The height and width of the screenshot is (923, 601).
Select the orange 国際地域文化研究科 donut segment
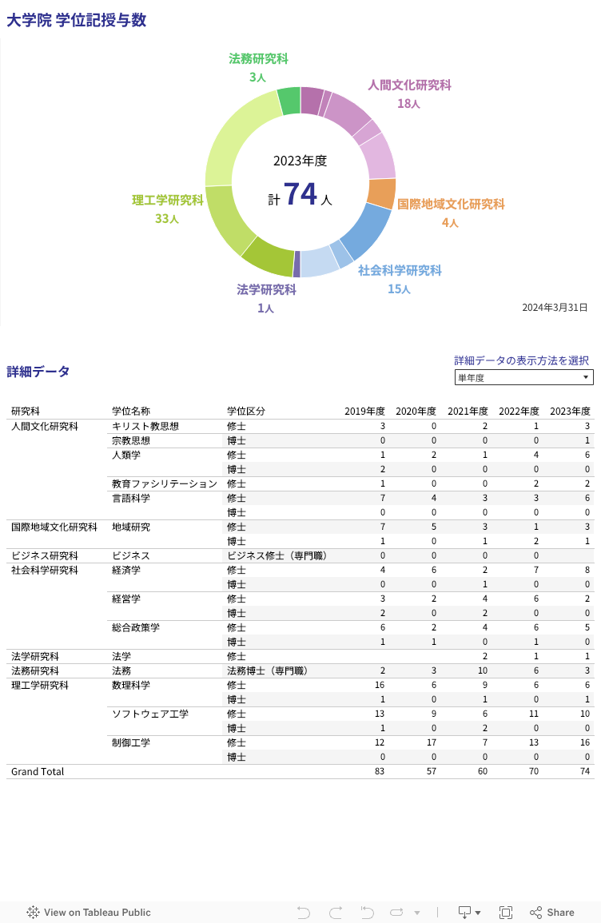click(381, 193)
